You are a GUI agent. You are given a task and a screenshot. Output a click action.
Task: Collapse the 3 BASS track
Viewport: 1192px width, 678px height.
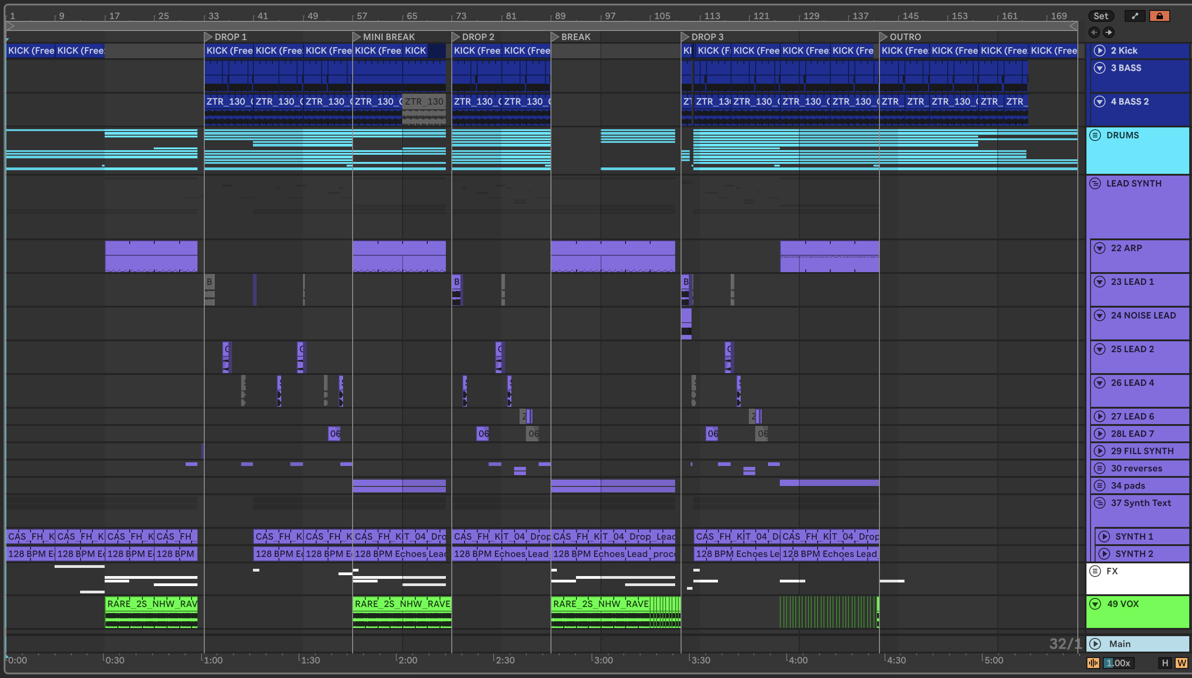(1099, 68)
